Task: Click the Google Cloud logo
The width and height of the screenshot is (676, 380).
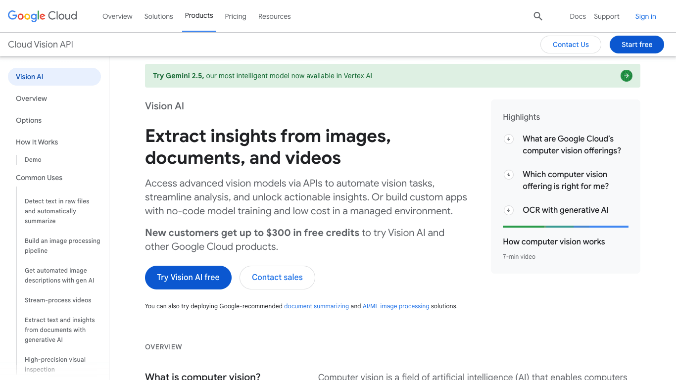Action: [x=43, y=16]
